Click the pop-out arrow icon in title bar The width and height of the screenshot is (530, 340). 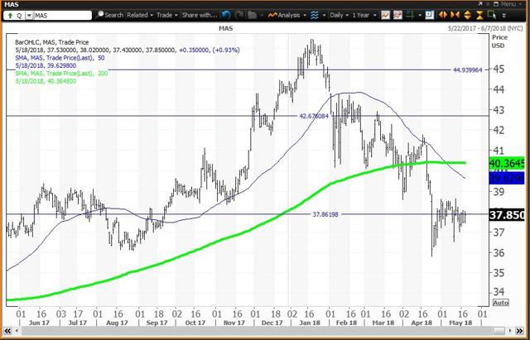point(480,3)
